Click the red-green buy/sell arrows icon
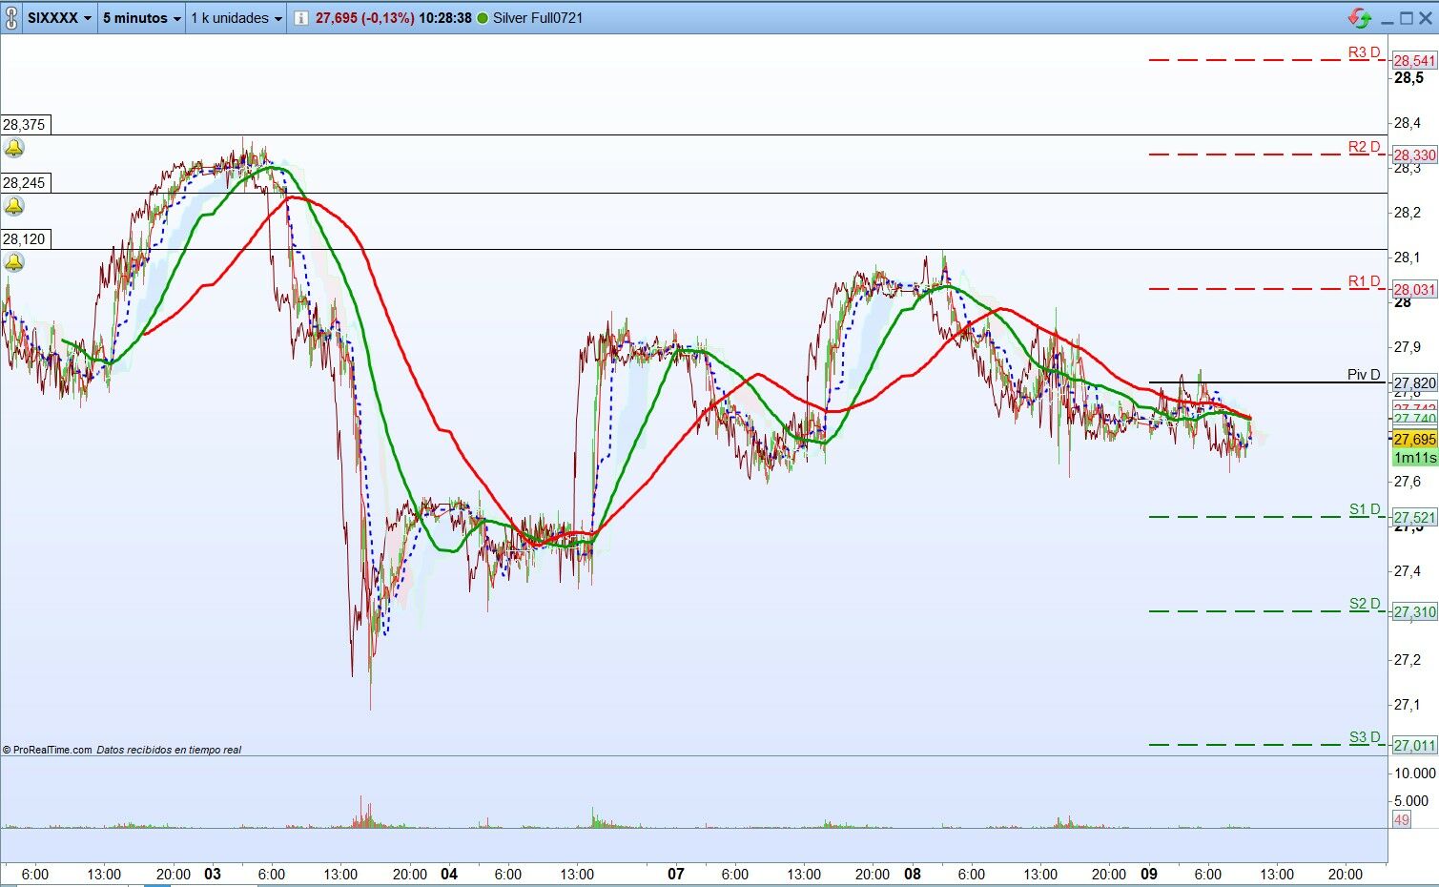The image size is (1439, 887). 1360,17
